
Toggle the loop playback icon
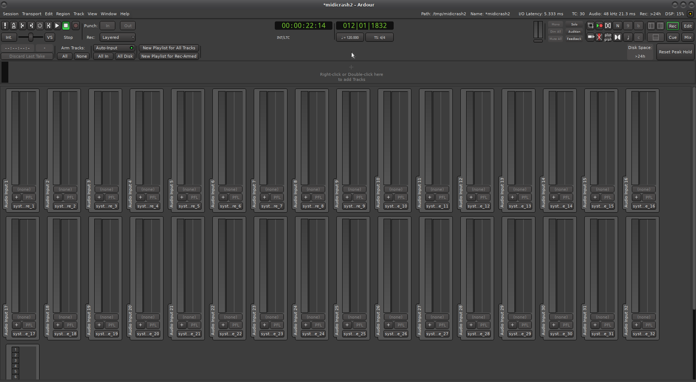click(40, 26)
